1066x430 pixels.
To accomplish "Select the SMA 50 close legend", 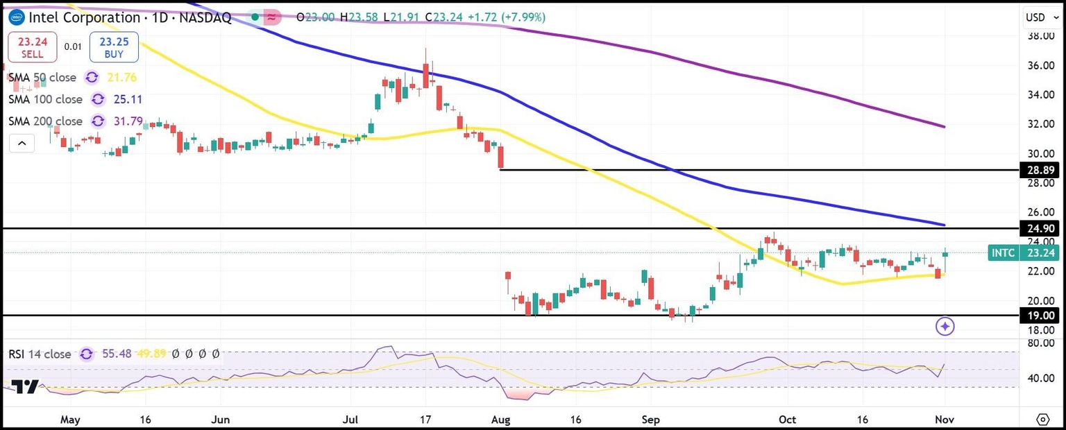I will tap(42, 78).
